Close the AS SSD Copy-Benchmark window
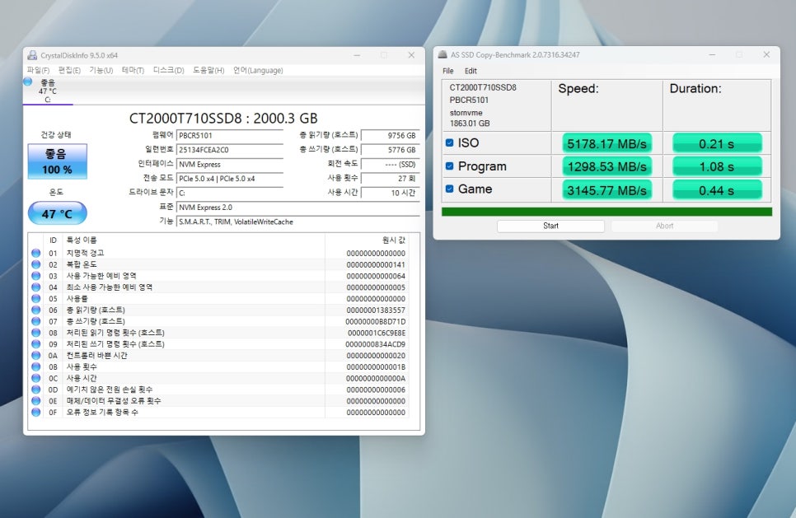The width and height of the screenshot is (796, 518). pyautogui.click(x=766, y=55)
